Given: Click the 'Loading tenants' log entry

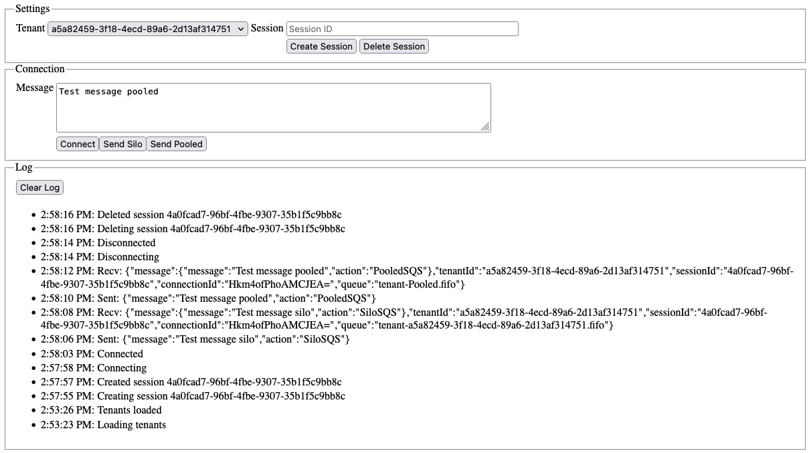Looking at the screenshot, I should pyautogui.click(x=103, y=425).
